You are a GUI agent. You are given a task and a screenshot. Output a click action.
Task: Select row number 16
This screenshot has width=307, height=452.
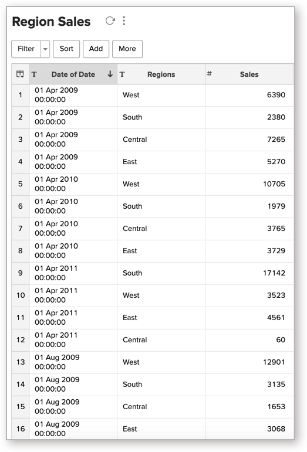coord(20,429)
